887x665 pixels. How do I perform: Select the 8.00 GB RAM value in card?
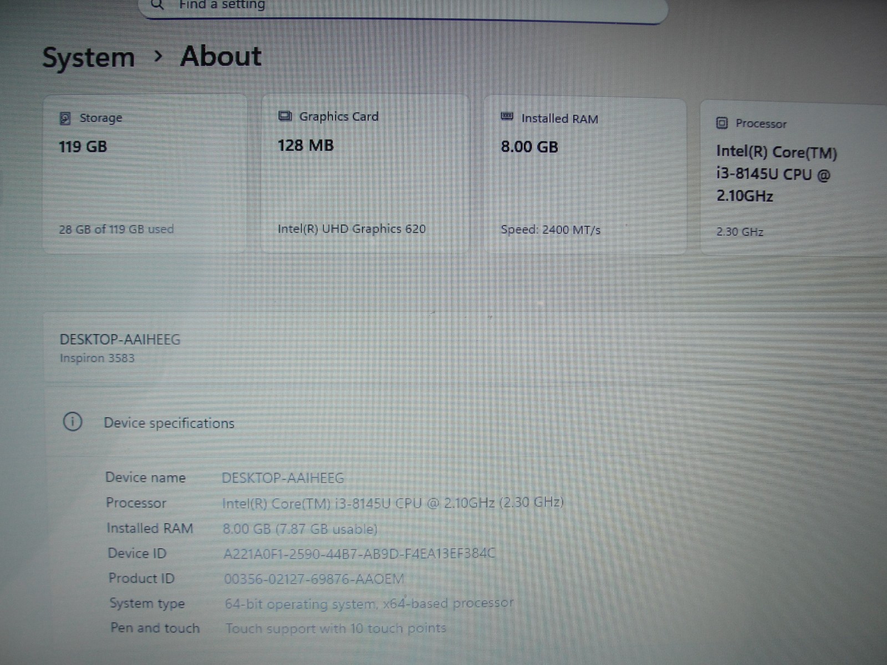[x=529, y=147]
